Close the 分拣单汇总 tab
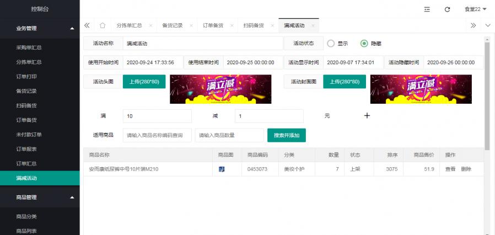 pyautogui.click(x=150, y=26)
